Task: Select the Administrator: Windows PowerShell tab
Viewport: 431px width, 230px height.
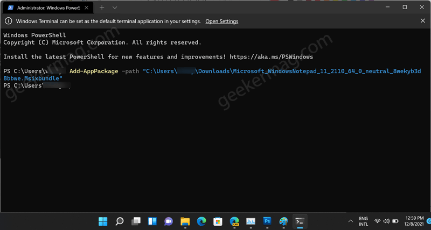Action: tap(48, 8)
